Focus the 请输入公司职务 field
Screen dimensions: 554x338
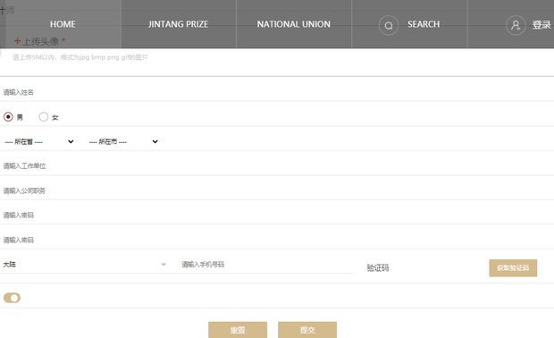pos(277,191)
